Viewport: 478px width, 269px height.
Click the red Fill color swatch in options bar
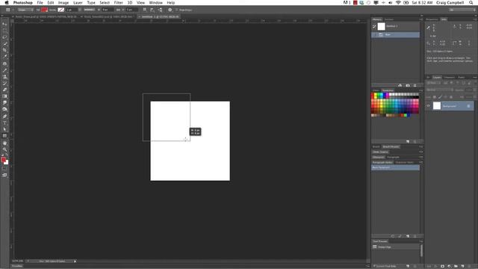click(45, 10)
